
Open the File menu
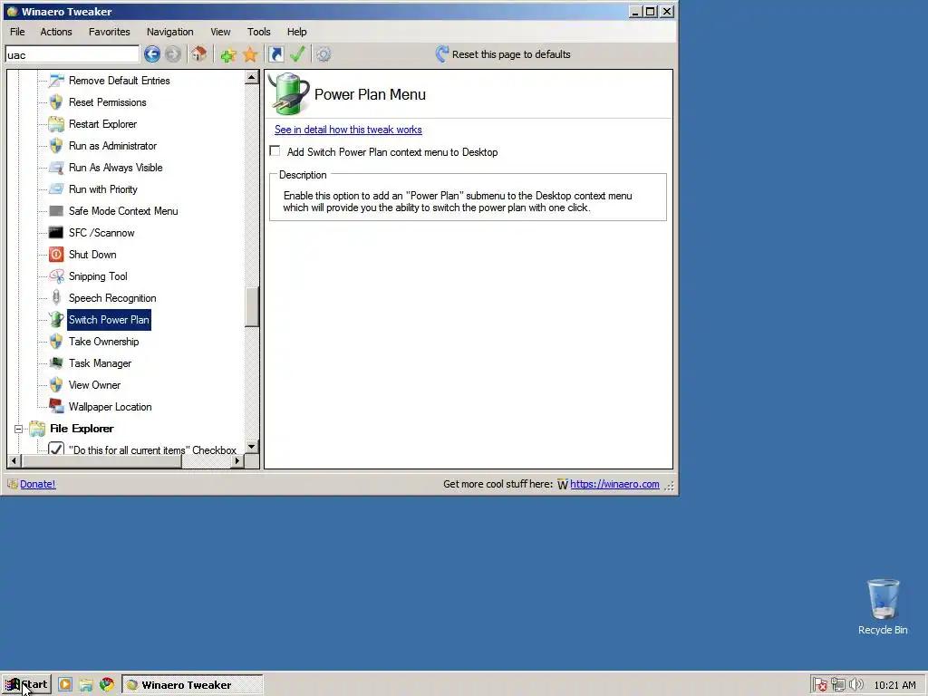pyautogui.click(x=17, y=32)
